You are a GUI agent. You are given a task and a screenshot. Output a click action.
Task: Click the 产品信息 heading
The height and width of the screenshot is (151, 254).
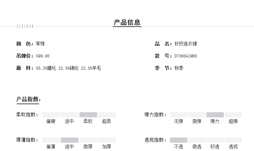[x=127, y=22]
